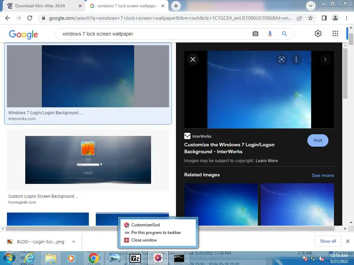Screen dimensions: 354x265
Task: Visit the InterWorks page
Action: point(318,140)
